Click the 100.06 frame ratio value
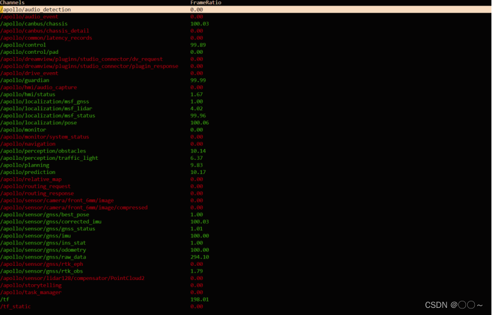Viewport: 492px width, 315px height. pyautogui.click(x=200, y=123)
